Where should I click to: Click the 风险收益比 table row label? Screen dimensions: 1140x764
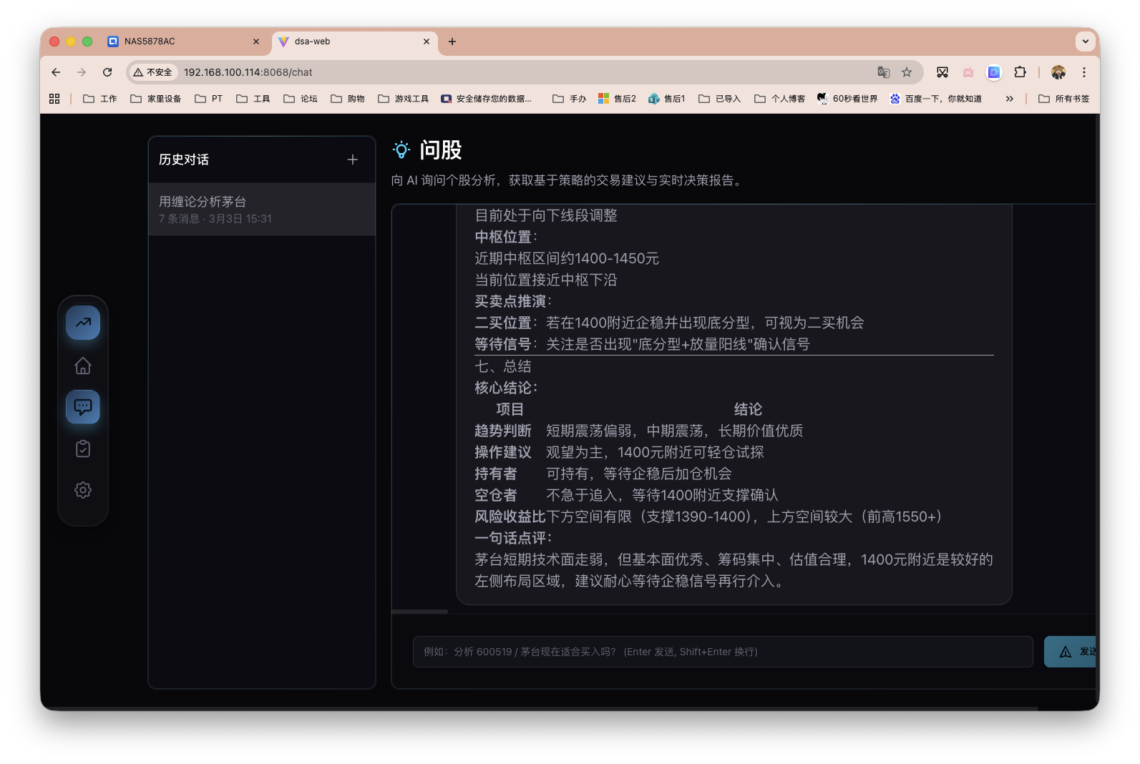[x=510, y=516]
